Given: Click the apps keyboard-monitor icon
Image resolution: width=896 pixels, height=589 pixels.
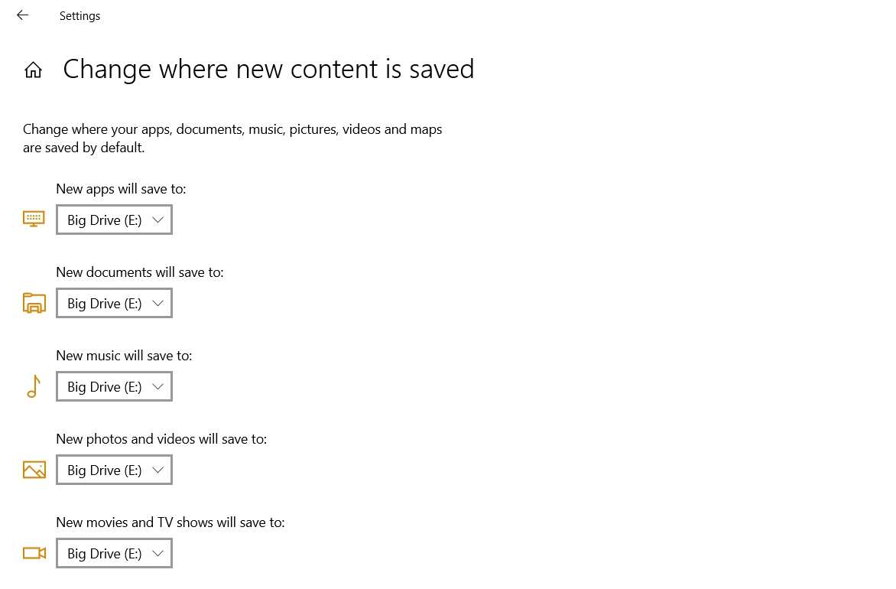Looking at the screenshot, I should click(34, 220).
